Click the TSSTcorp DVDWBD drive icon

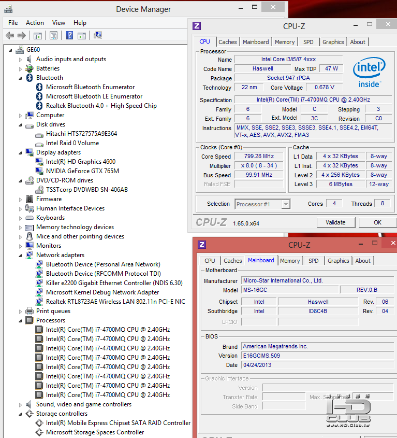(39, 190)
